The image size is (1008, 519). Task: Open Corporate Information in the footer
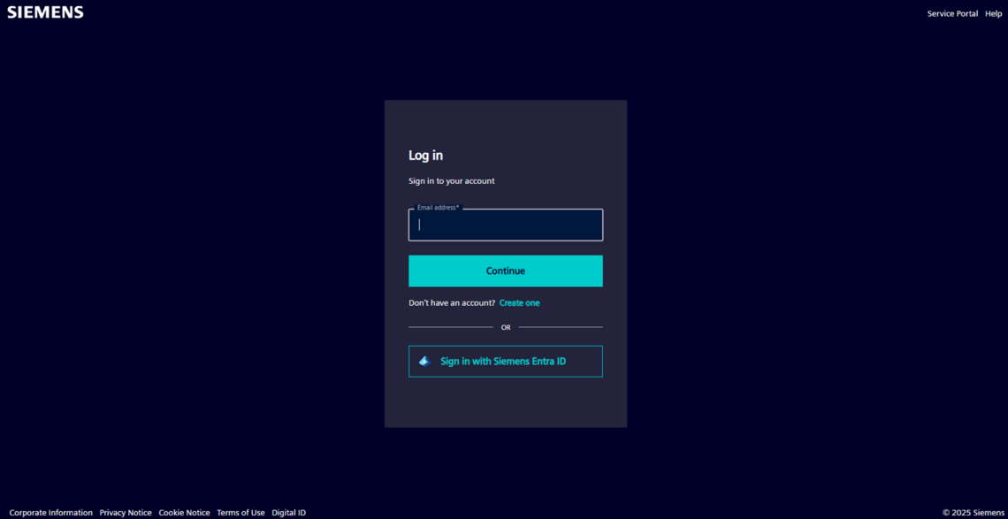coord(50,513)
